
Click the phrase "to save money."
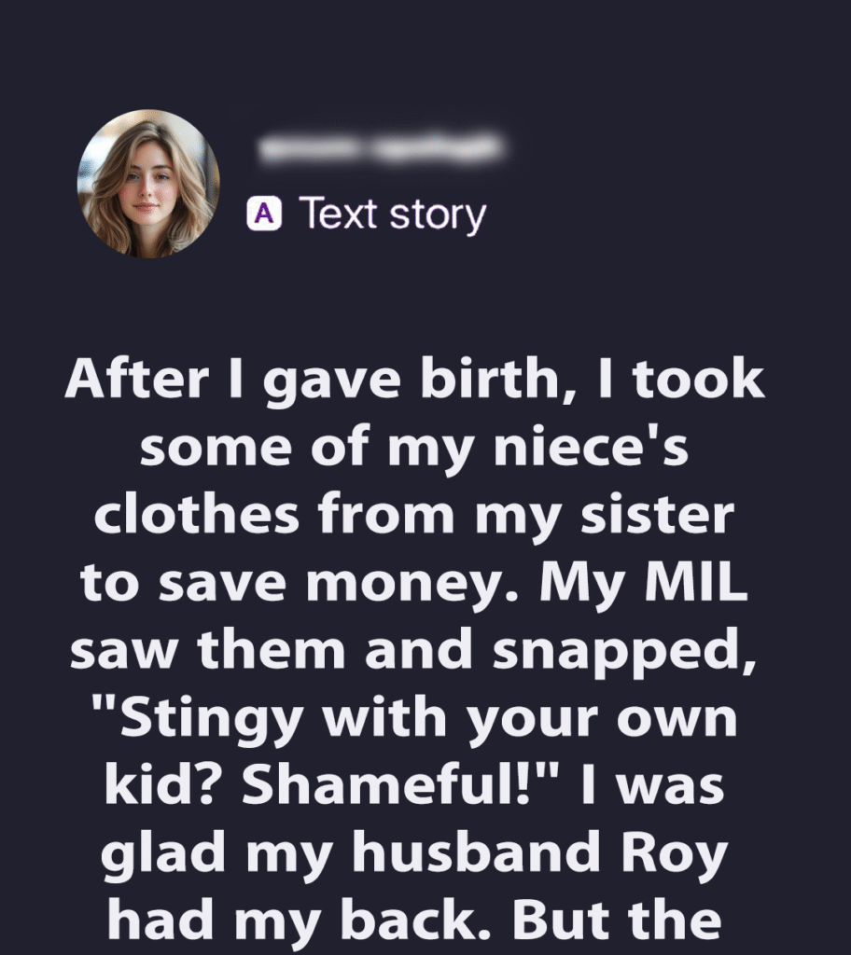click(x=286, y=583)
